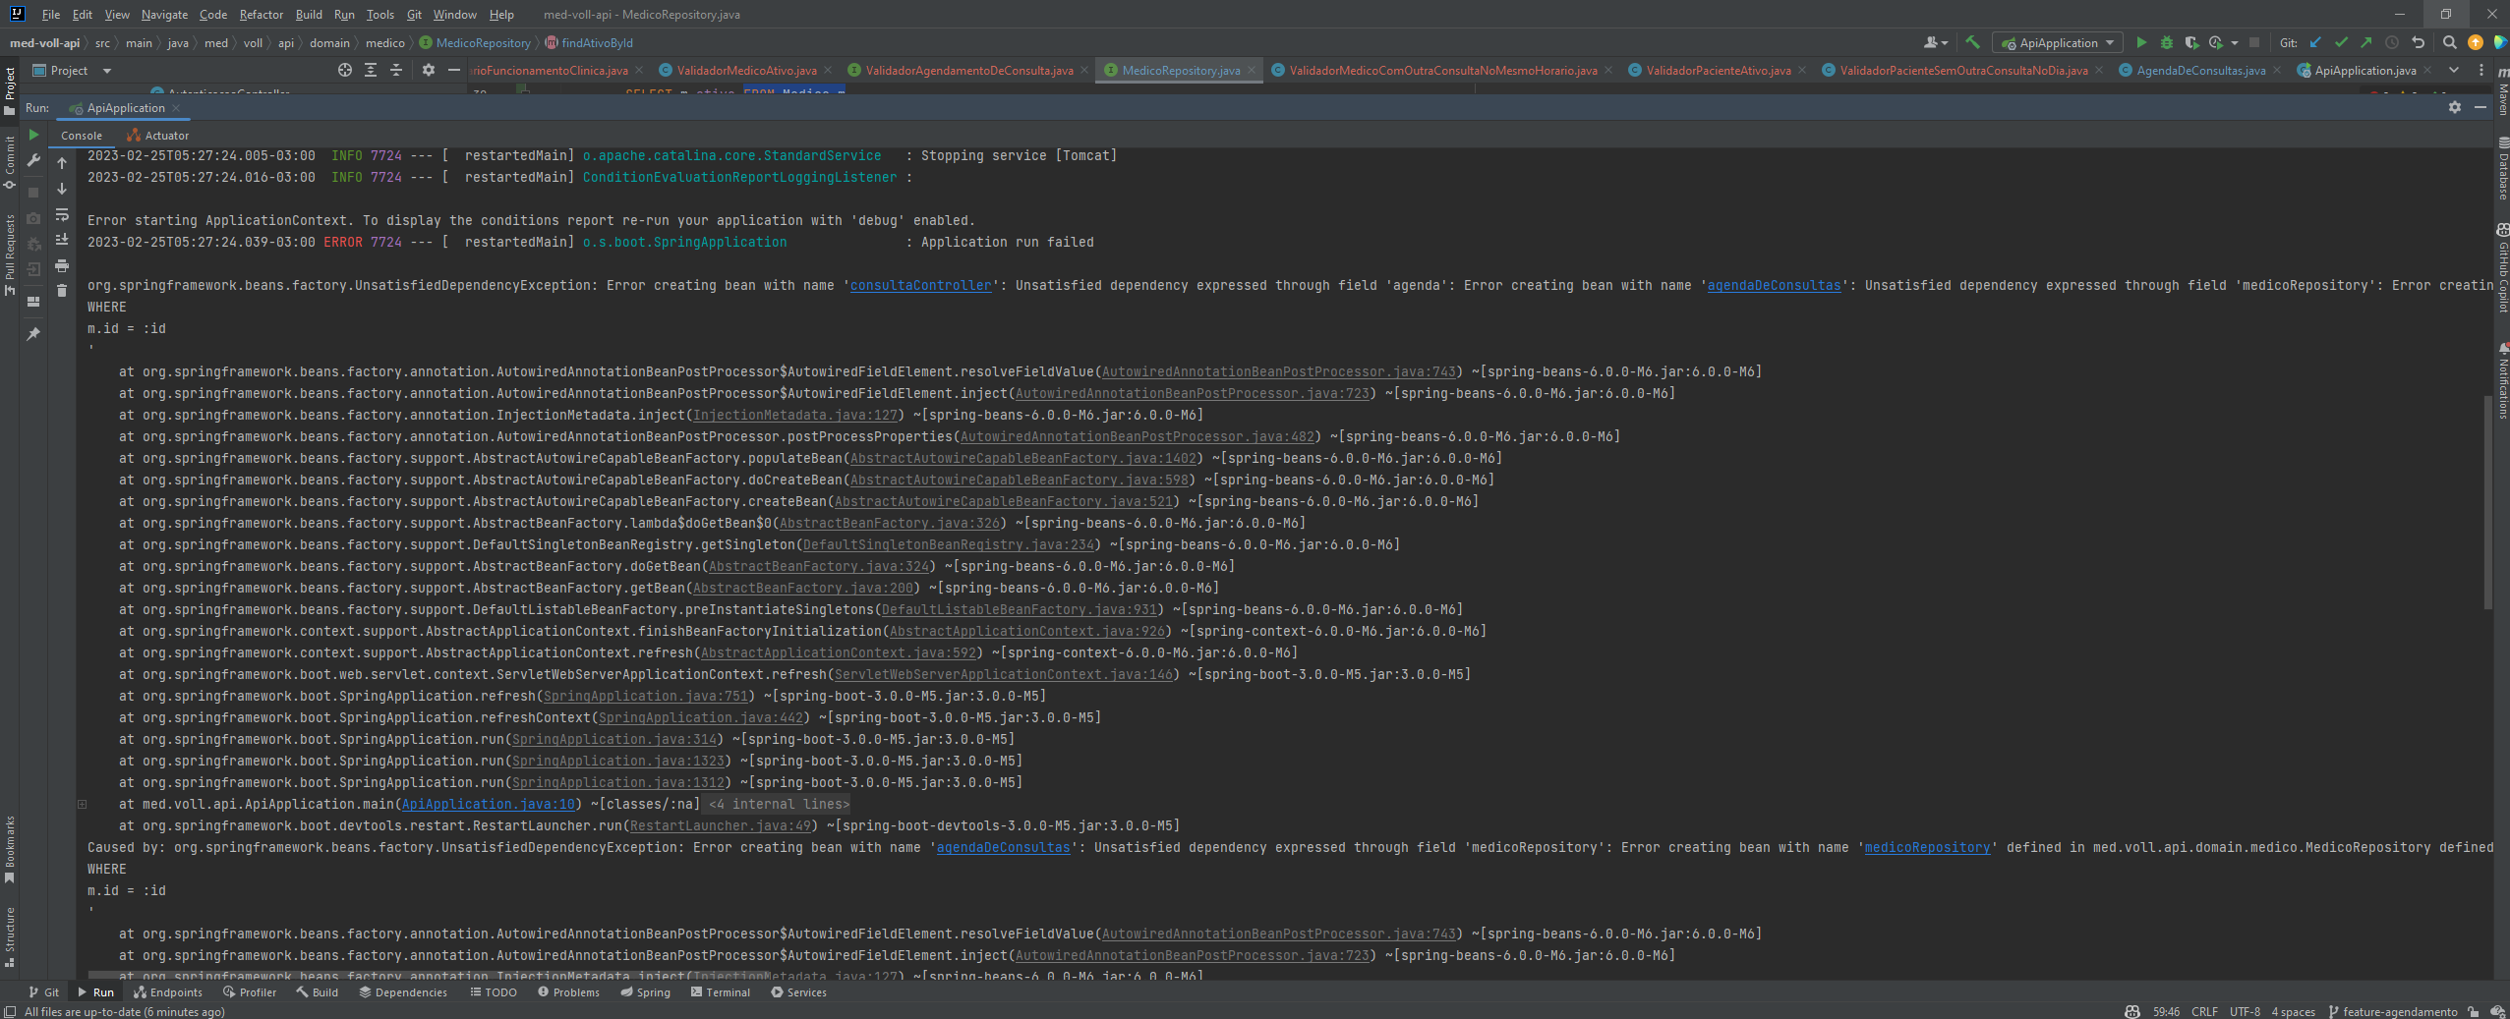The width and height of the screenshot is (2510, 1019).
Task: Open IDE updates orange arrow icon
Action: pyautogui.click(x=2476, y=42)
